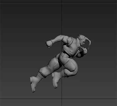
Task: Select the spiky hair on top of head
Action: tap(81, 37)
